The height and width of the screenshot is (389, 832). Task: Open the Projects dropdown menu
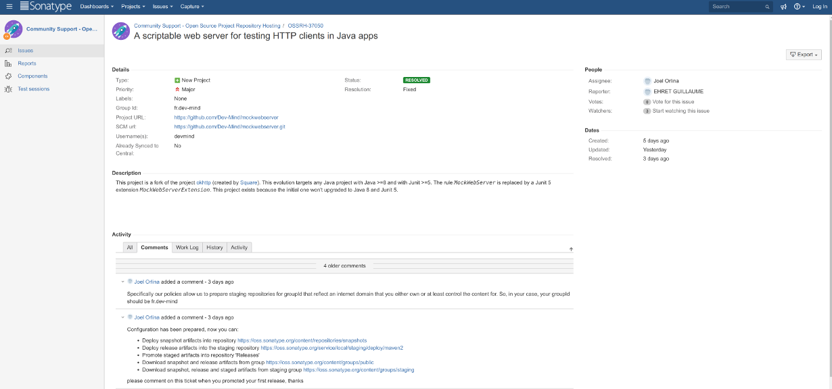(133, 6)
